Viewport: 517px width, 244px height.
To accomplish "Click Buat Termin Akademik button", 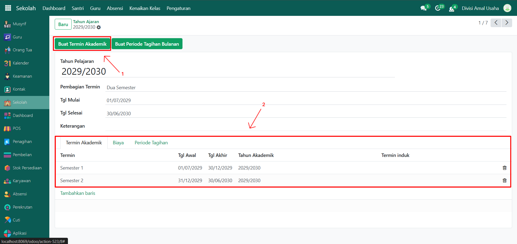I will click(x=82, y=44).
